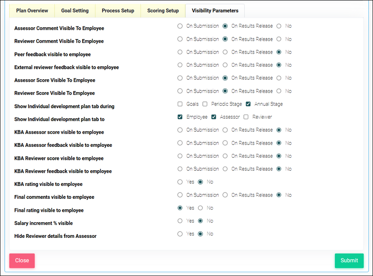
Task: Select Yes for KBA rating visible to employee
Action: click(x=180, y=182)
